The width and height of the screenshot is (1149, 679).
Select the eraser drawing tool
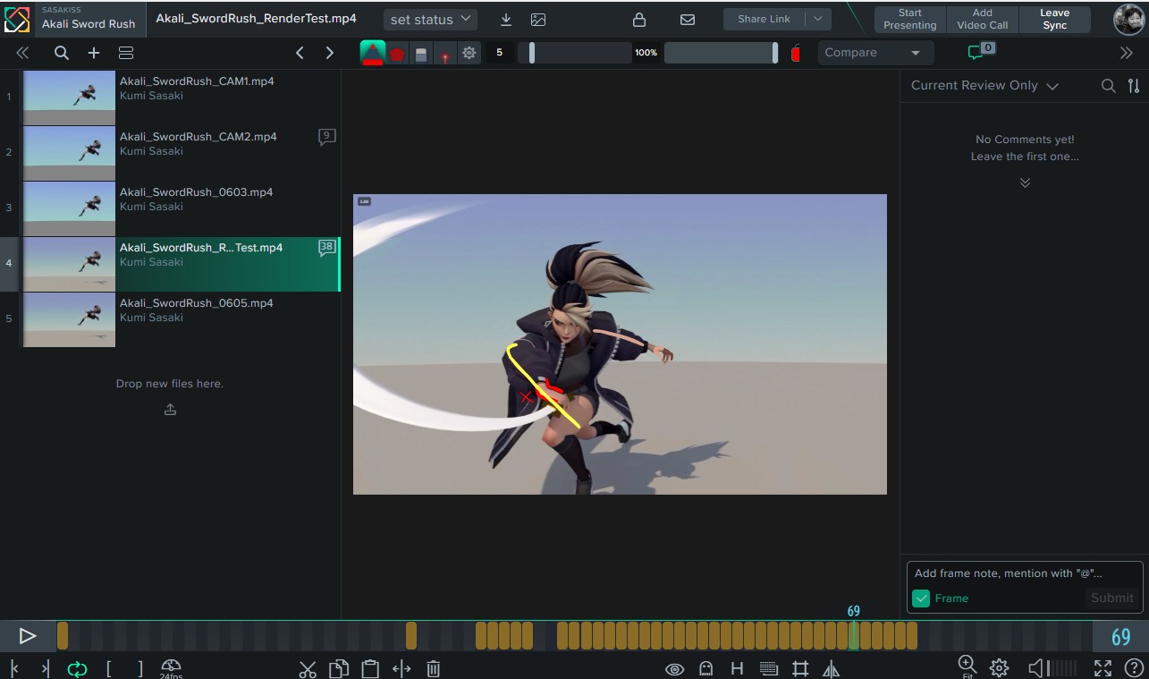(421, 54)
